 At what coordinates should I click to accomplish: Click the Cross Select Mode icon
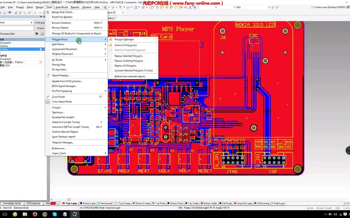(x=47, y=102)
